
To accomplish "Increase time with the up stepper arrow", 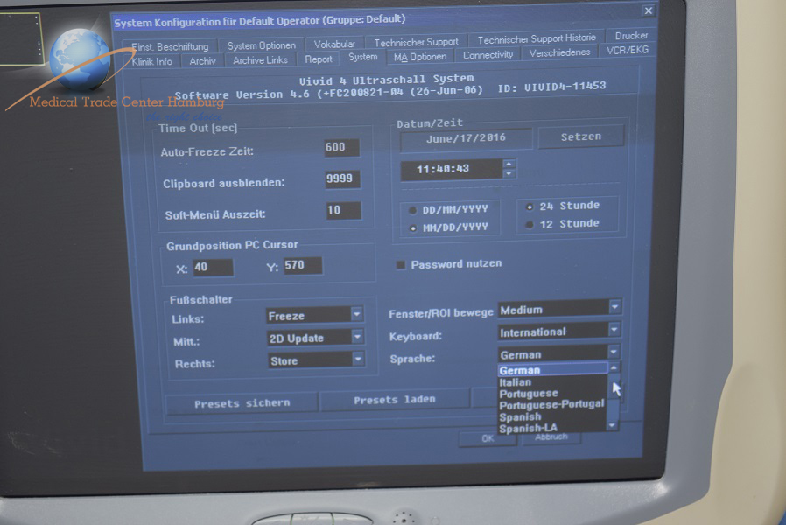I will tap(509, 163).
